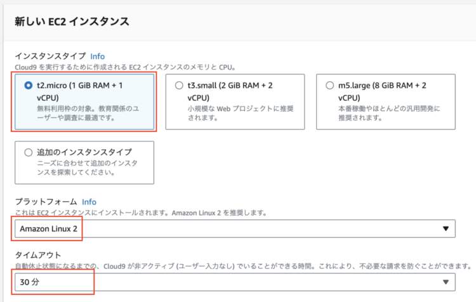Viewport: 476px width, 302px height.
Task: Choose the t3.small instance type radio
Action: 179,86
